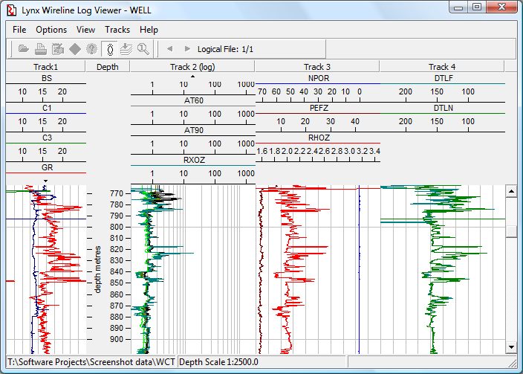Click the RHOZ curve label

tap(319, 138)
